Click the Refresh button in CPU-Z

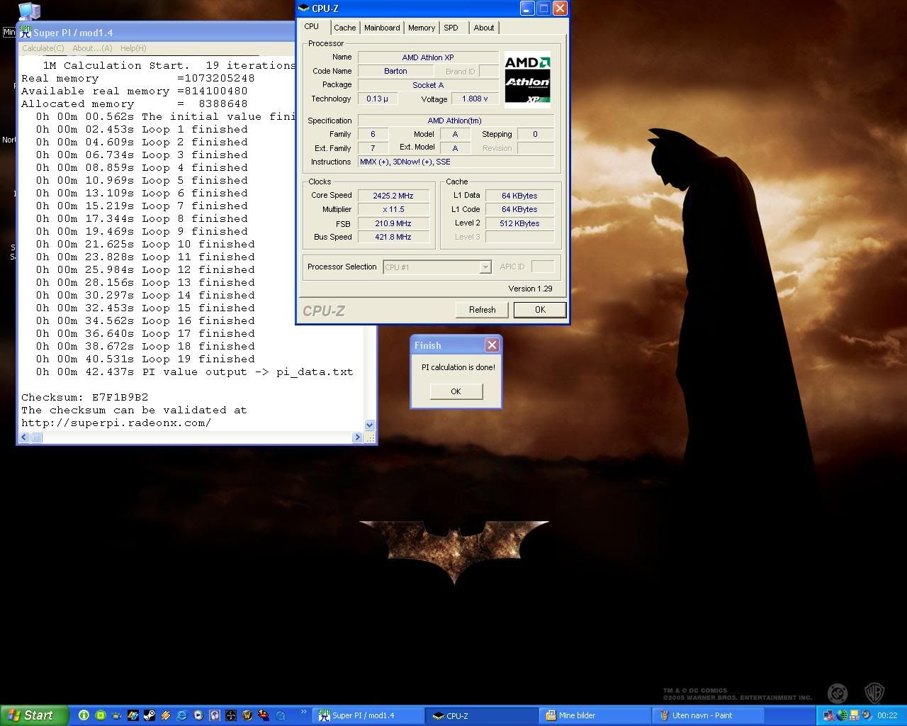482,310
